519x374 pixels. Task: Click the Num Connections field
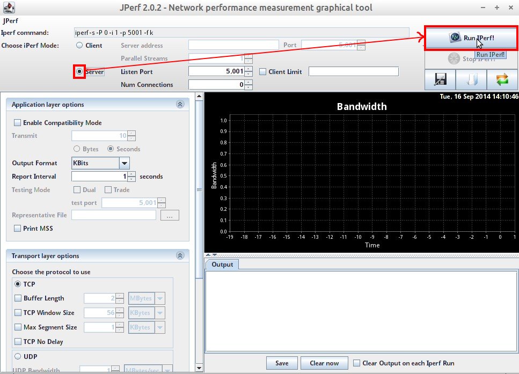[216, 84]
